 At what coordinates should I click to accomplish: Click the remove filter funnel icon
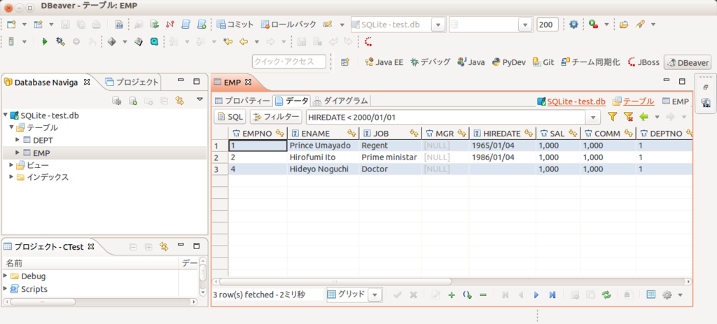[628, 117]
